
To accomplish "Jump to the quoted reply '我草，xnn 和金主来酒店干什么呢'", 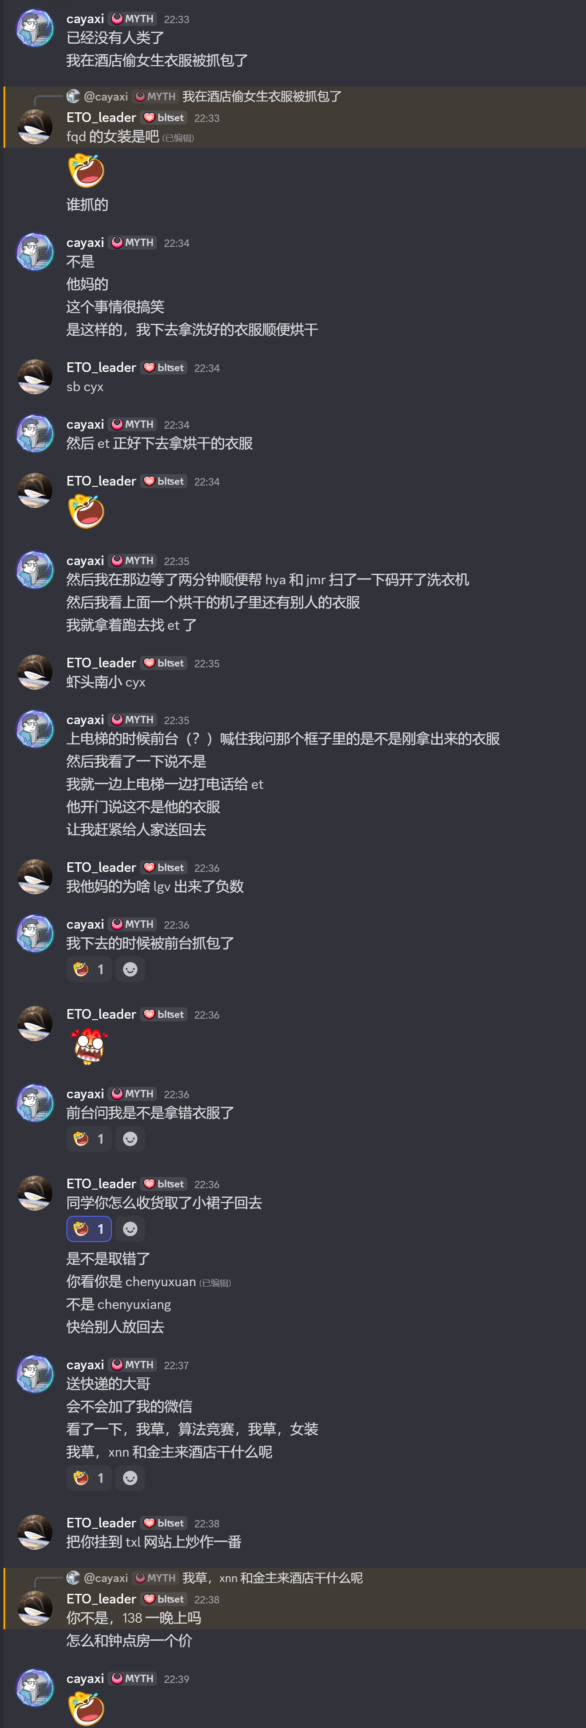I will (x=272, y=1578).
